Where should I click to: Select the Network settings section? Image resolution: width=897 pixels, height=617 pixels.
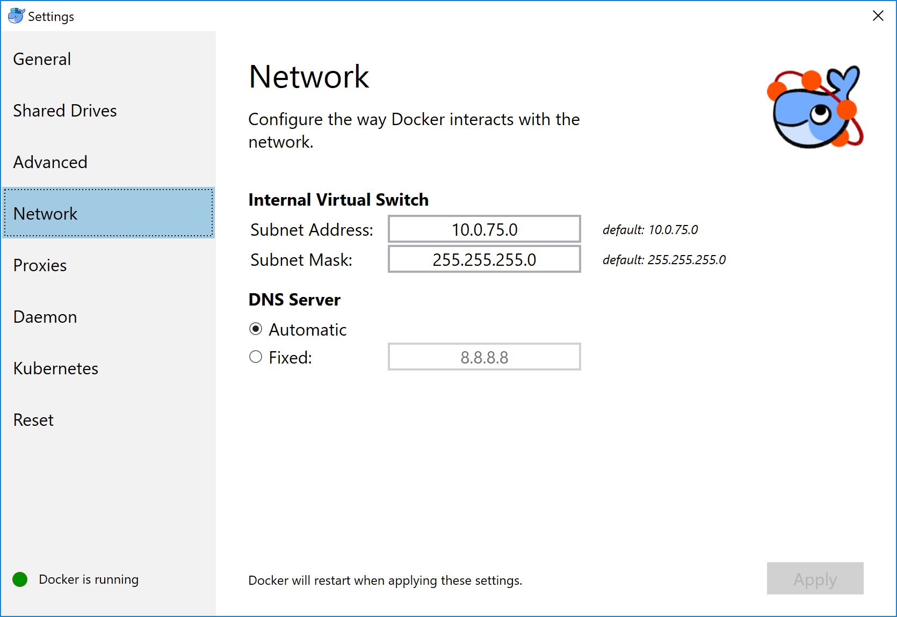point(45,213)
